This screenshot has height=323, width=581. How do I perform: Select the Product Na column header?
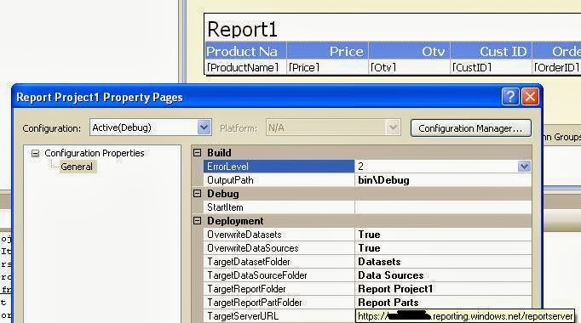click(245, 51)
